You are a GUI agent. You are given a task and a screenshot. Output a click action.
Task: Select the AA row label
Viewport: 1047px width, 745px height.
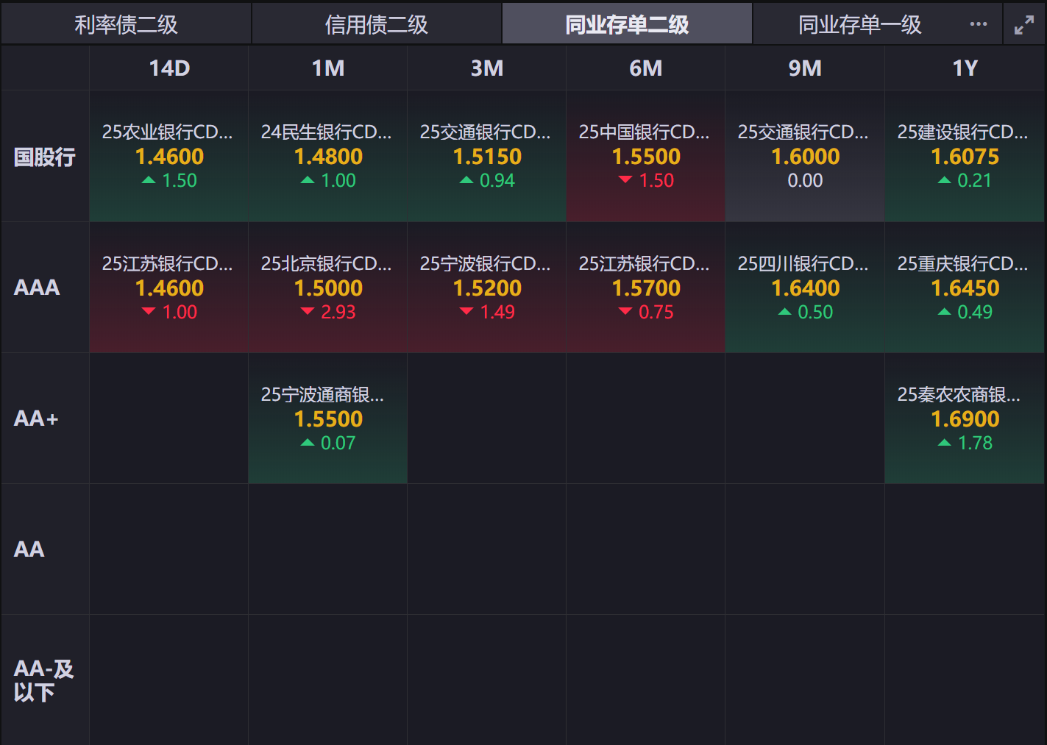pyautogui.click(x=45, y=549)
